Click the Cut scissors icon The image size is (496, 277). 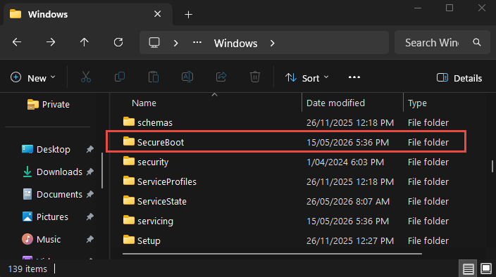pyautogui.click(x=86, y=77)
